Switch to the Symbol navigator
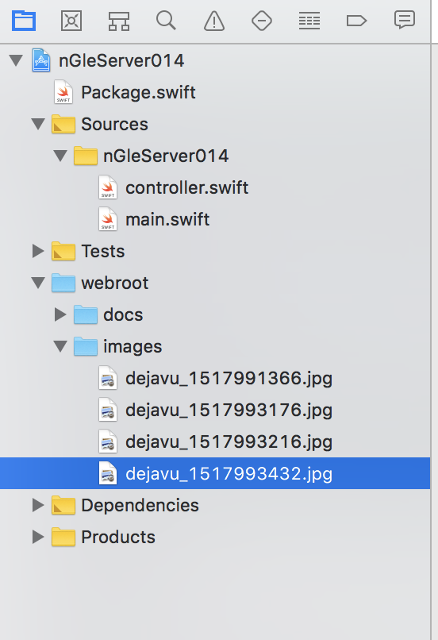The image size is (438, 640). (119, 21)
